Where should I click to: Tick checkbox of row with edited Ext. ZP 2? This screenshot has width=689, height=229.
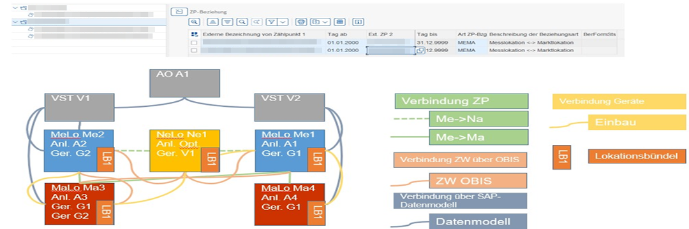pyautogui.click(x=194, y=50)
